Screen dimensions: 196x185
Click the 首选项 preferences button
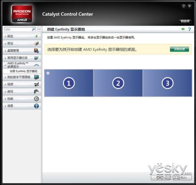pyautogui.click(x=185, y=21)
